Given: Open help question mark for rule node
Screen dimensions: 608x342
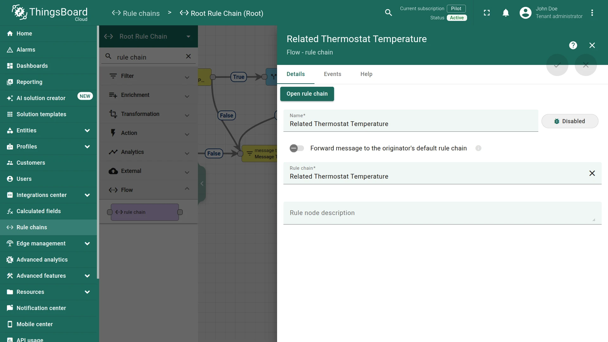Looking at the screenshot, I should click(573, 45).
